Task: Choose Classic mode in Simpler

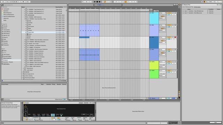Action: 25,106
